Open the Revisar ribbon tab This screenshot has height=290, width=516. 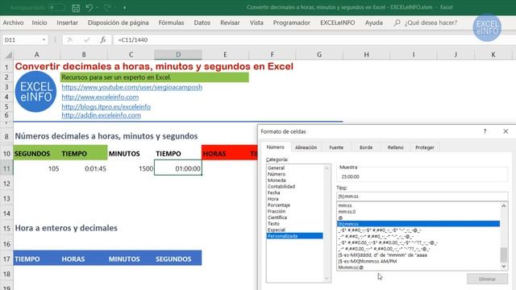point(230,23)
